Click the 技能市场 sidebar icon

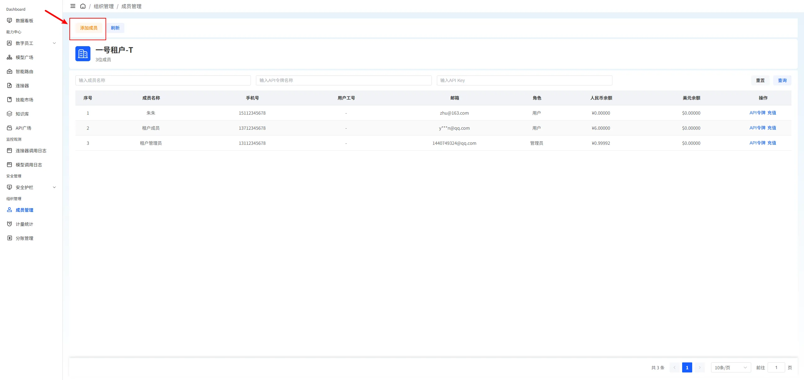tap(9, 100)
